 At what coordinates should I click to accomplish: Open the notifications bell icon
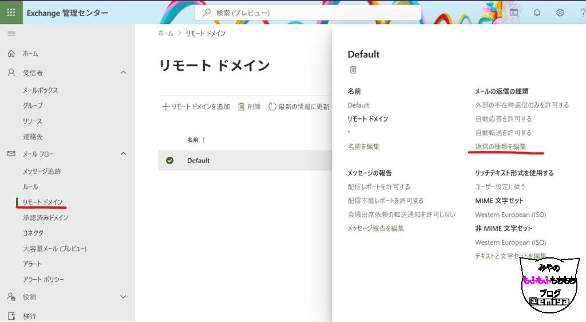pos(537,12)
